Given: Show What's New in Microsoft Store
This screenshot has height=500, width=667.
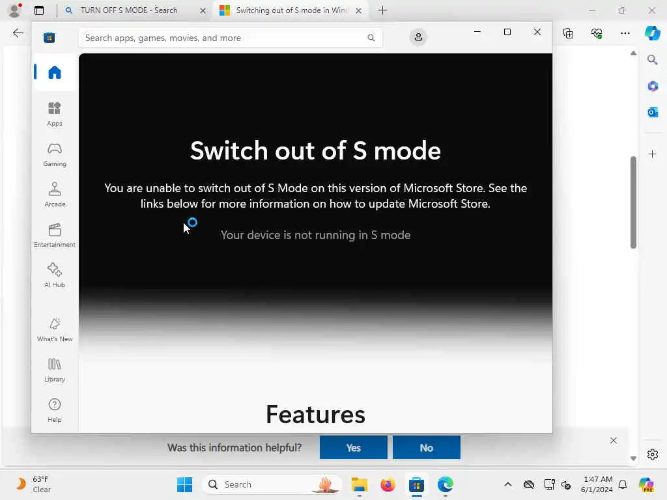Looking at the screenshot, I should 55,330.
